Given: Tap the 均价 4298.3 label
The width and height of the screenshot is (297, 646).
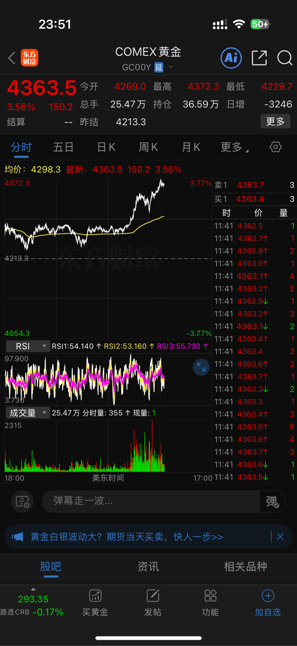Looking at the screenshot, I should (x=32, y=169).
